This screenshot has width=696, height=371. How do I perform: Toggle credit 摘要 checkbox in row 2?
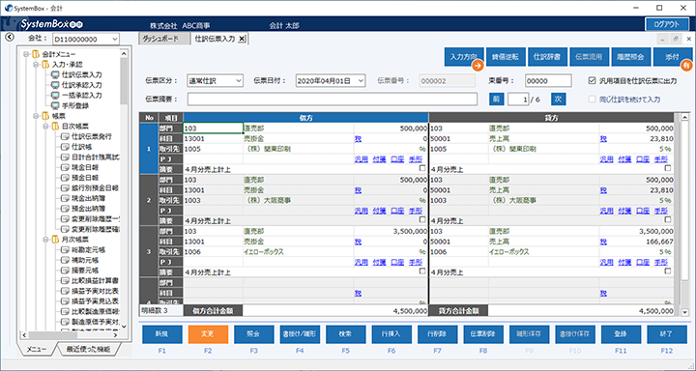668,219
